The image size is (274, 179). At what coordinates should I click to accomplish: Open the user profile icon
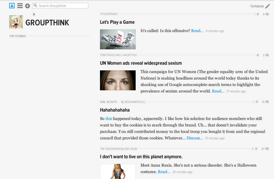pos(12,6)
